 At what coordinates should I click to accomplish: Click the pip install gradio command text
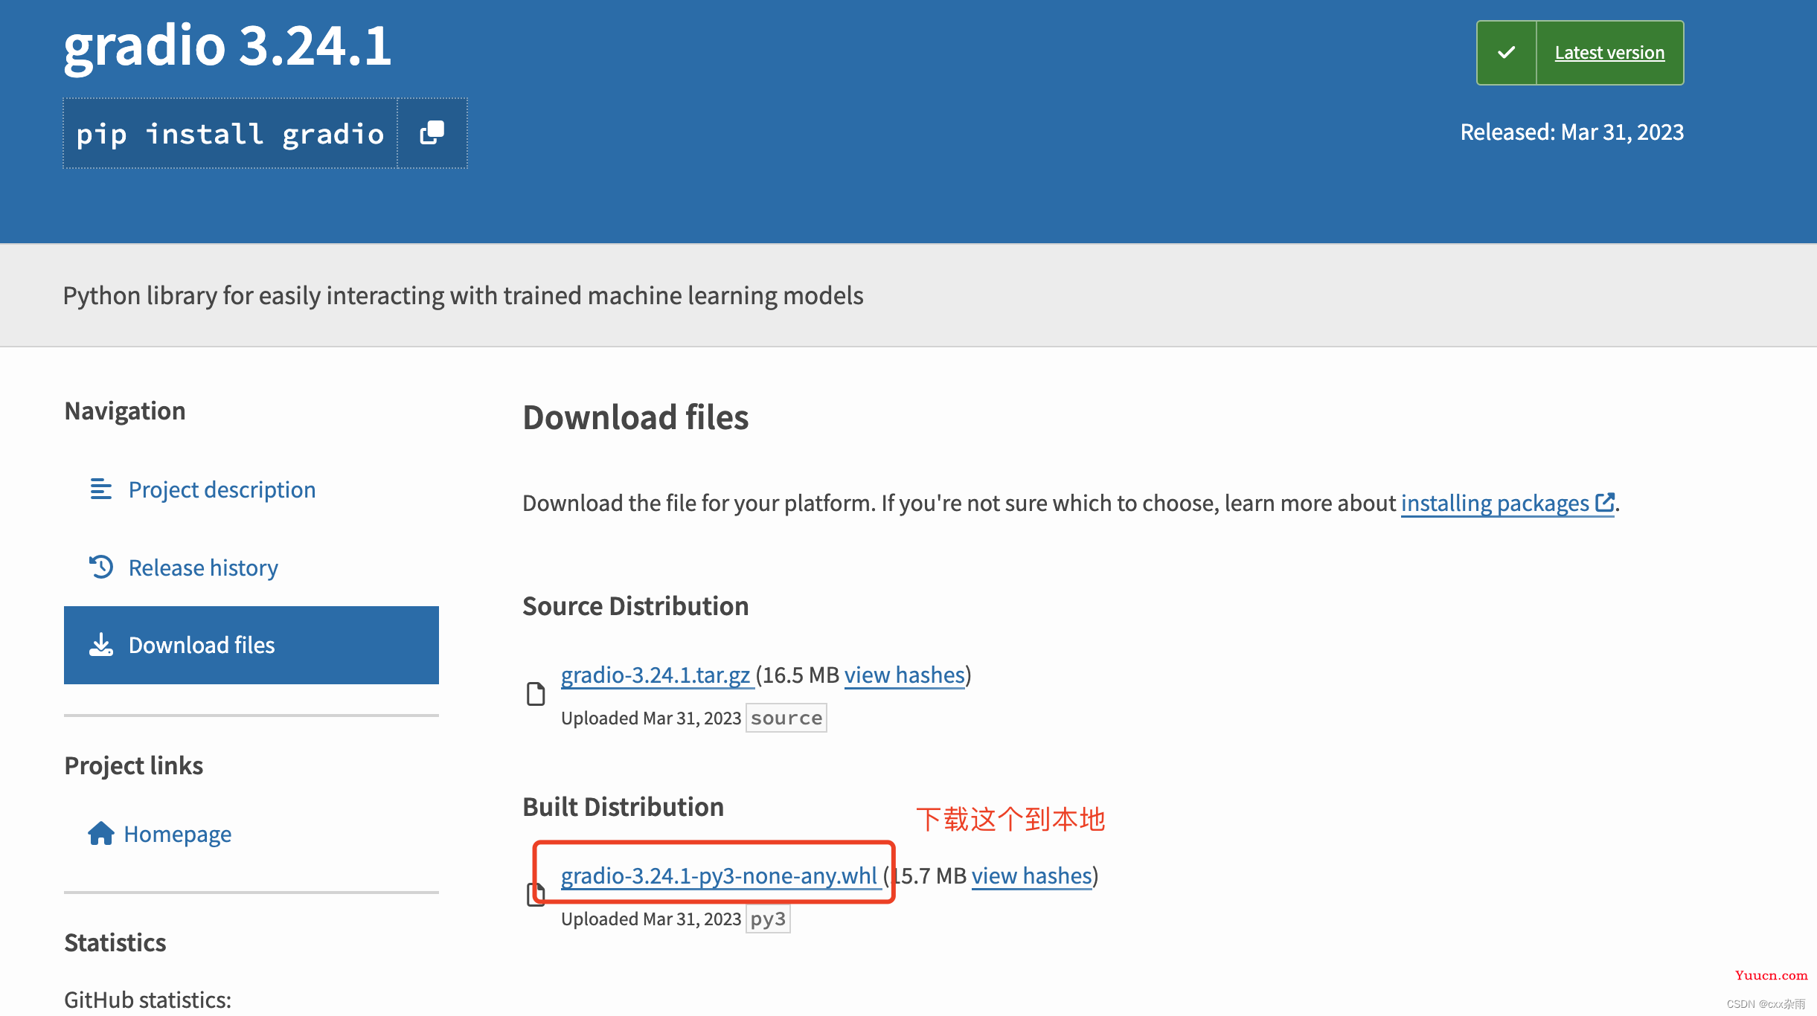point(230,134)
